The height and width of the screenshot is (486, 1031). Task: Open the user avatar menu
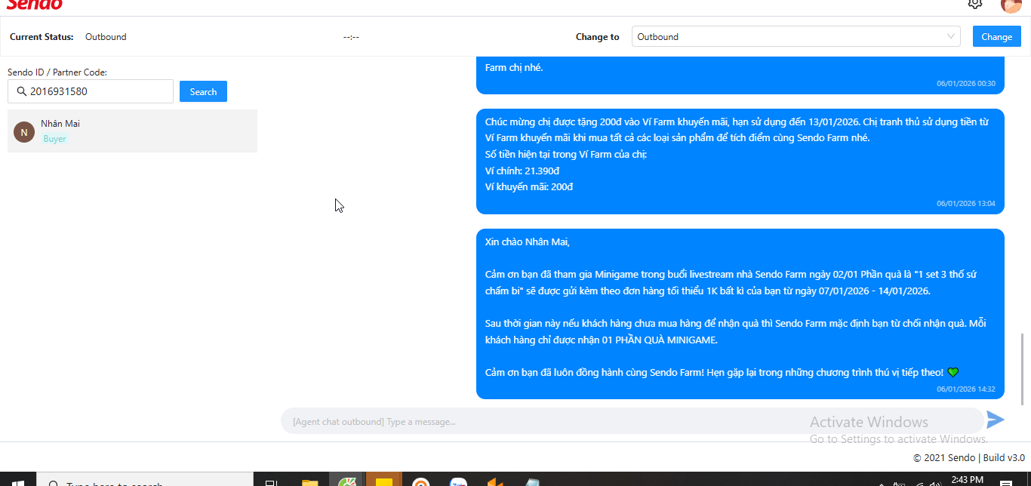tap(1011, 5)
